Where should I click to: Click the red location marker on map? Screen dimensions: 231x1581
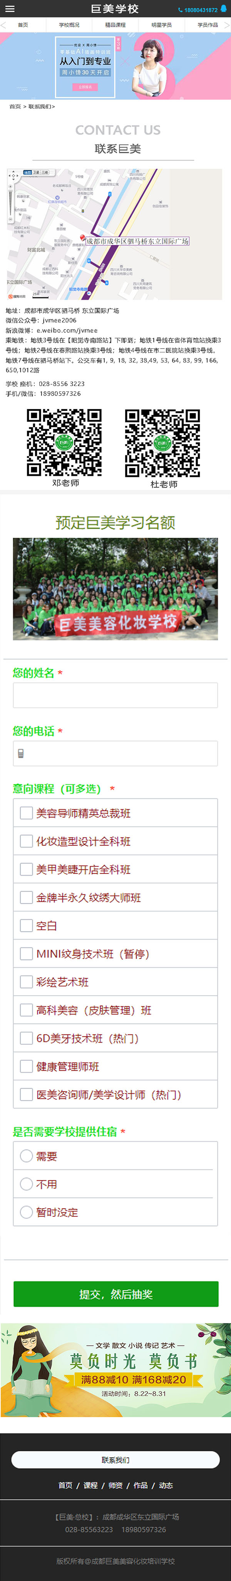coord(82,238)
